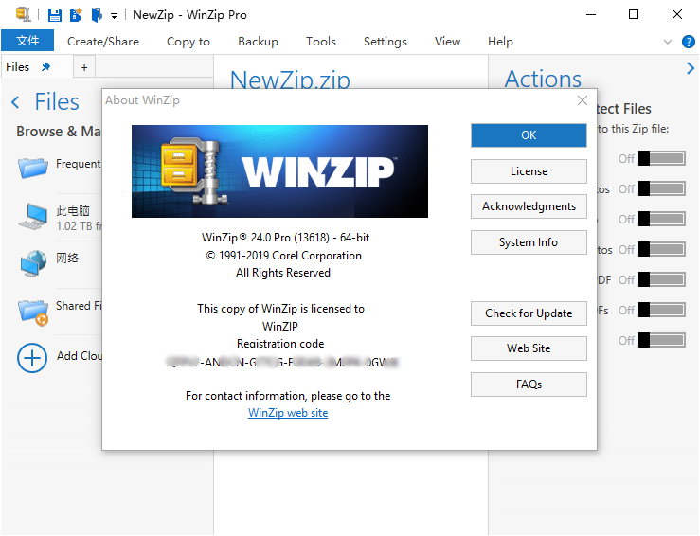700x536 pixels.
Task: Open the Settings ribbon tab
Action: click(386, 42)
